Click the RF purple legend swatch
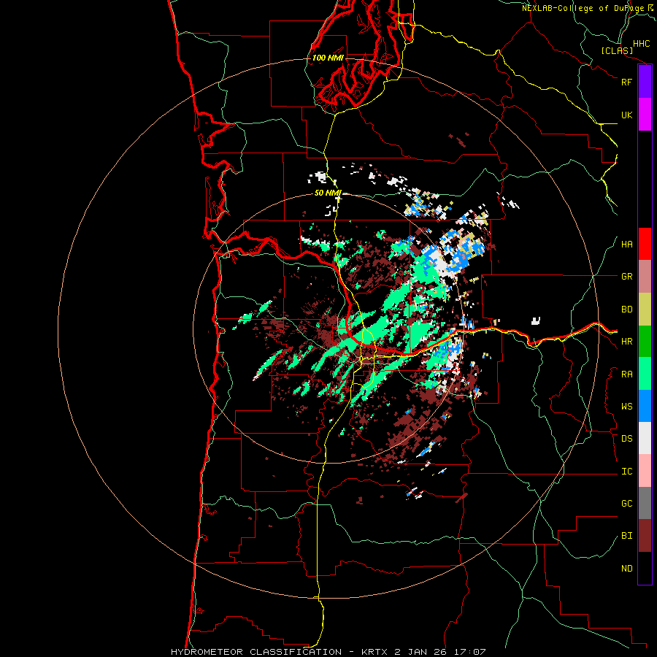This screenshot has width=657, height=657. [x=645, y=82]
